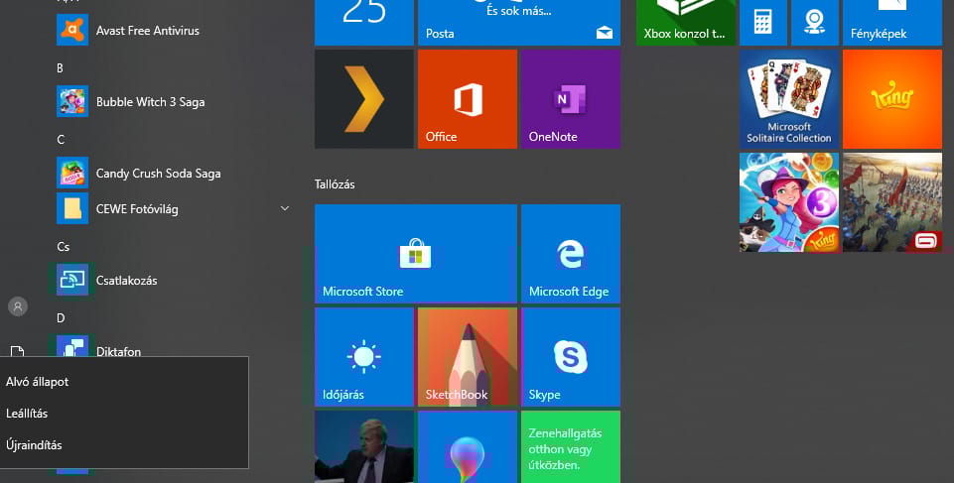Open the Plex tile

[364, 99]
